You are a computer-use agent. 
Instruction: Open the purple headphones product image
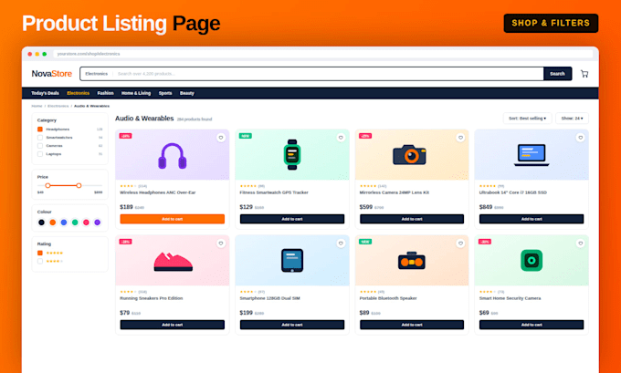click(173, 155)
